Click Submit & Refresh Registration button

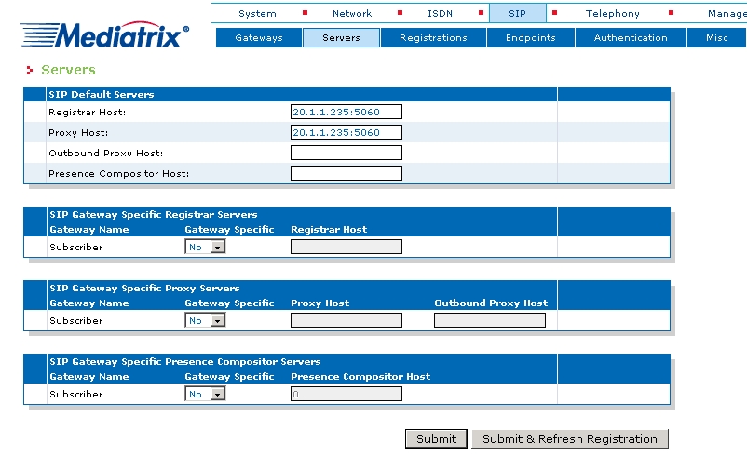pos(570,438)
